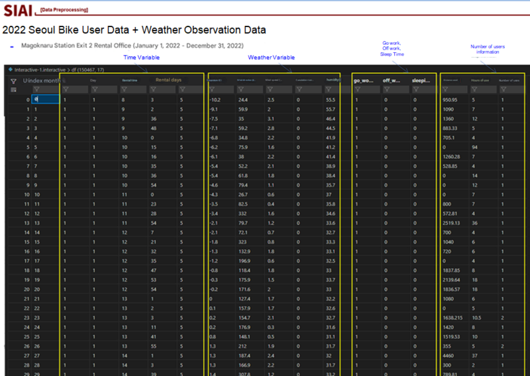530x376 pixels.
Task: Click the row settings icon below the main funnel
Action: 13,90
